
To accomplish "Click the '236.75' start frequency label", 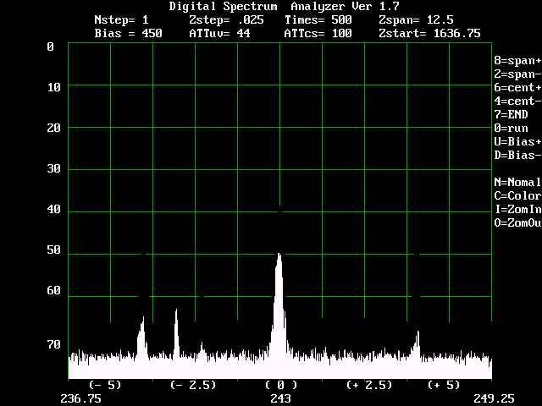I will [81, 398].
